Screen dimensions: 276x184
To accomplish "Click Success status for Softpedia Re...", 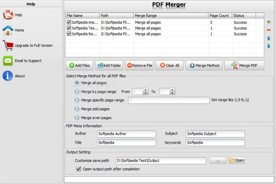I will click(x=240, y=34).
